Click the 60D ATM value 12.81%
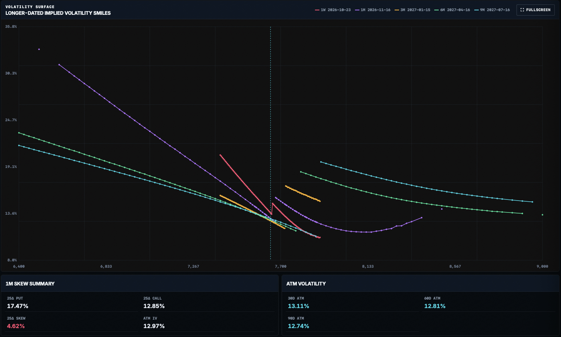561x337 pixels. [435, 306]
